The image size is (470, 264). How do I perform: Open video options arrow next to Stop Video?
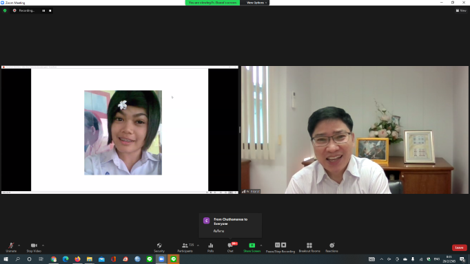point(43,245)
